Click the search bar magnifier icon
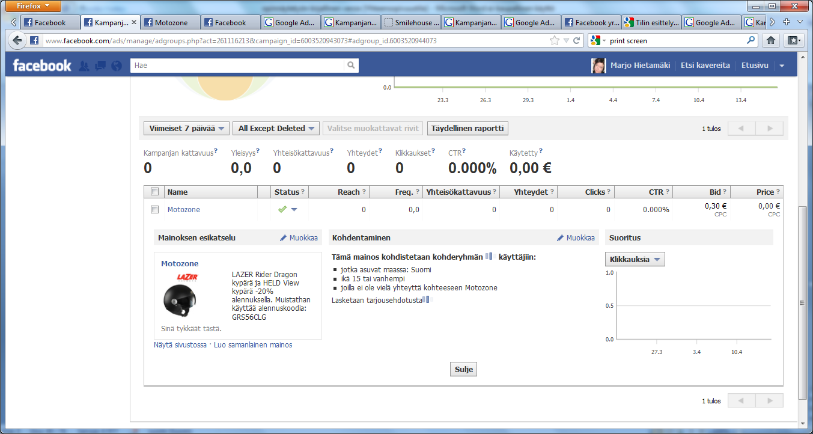813x434 pixels. 751,41
